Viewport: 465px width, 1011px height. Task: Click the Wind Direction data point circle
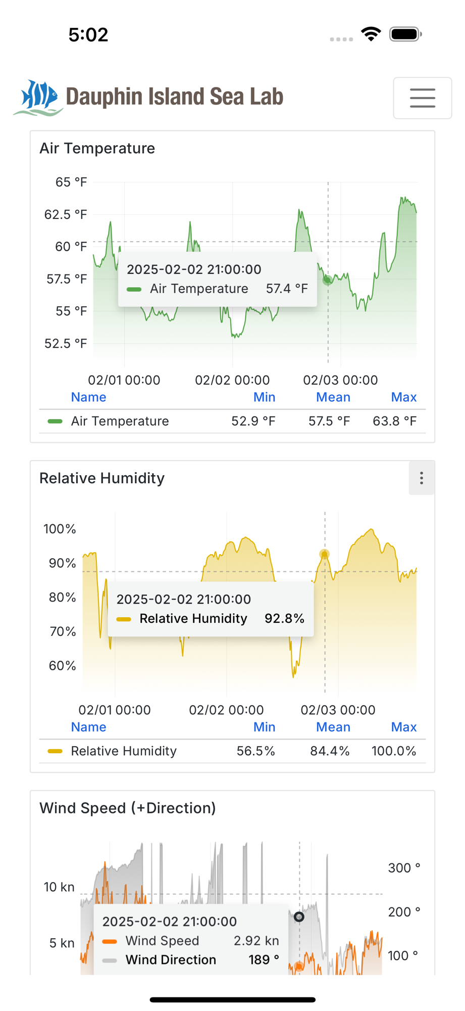click(x=299, y=917)
